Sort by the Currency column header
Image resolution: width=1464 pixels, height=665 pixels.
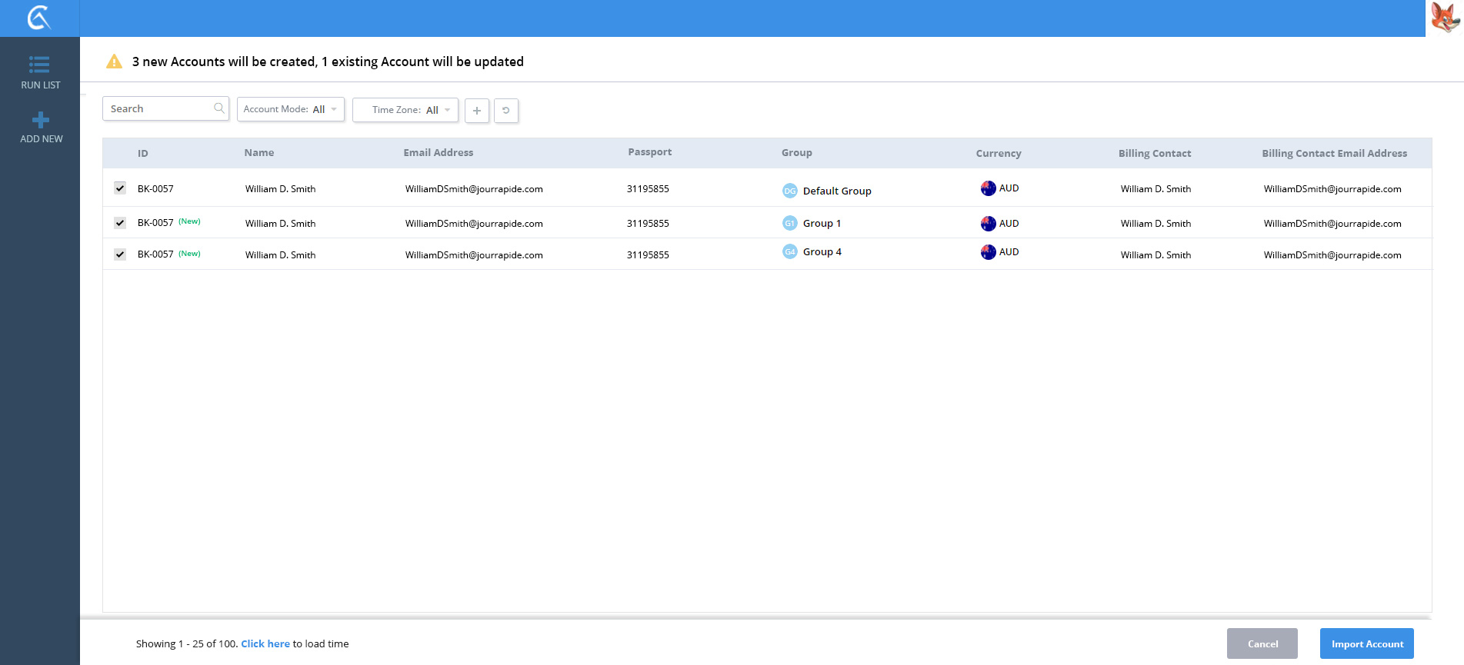point(998,154)
